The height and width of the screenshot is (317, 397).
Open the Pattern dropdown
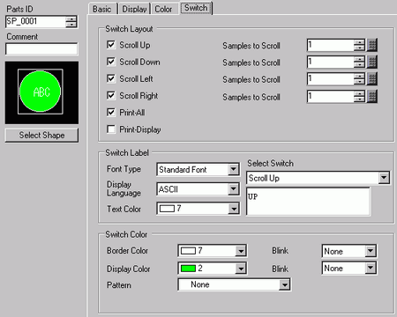[x=284, y=284]
